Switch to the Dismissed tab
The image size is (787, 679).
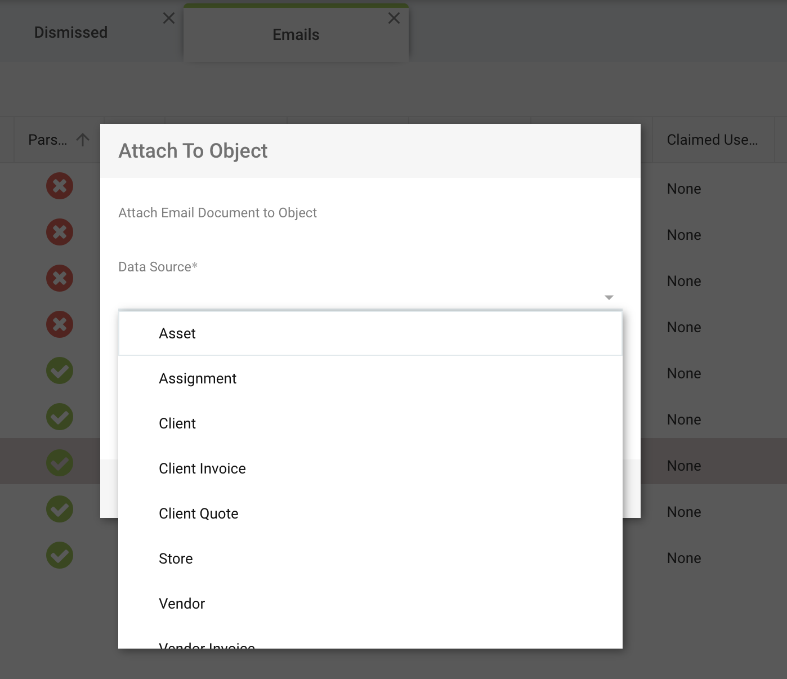coord(71,33)
